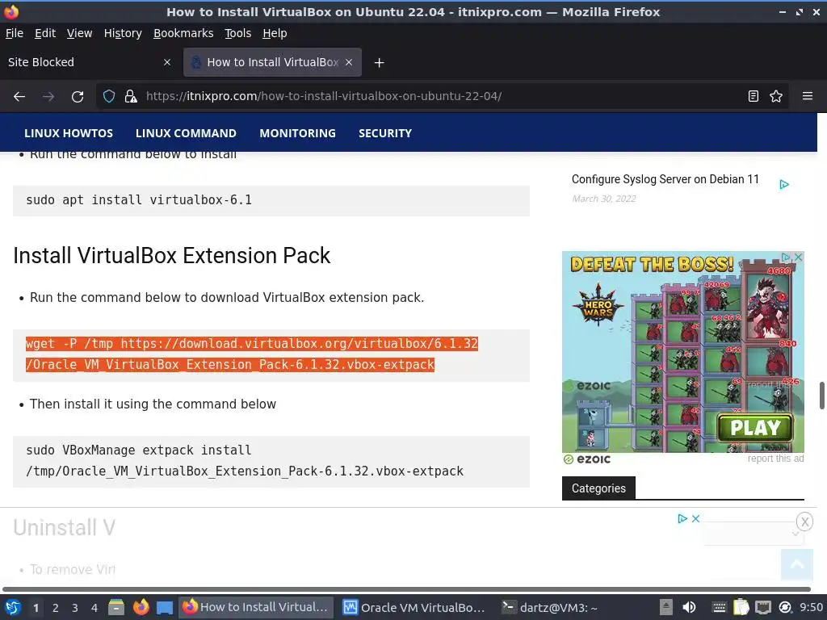Open network status tray icon

click(762, 608)
